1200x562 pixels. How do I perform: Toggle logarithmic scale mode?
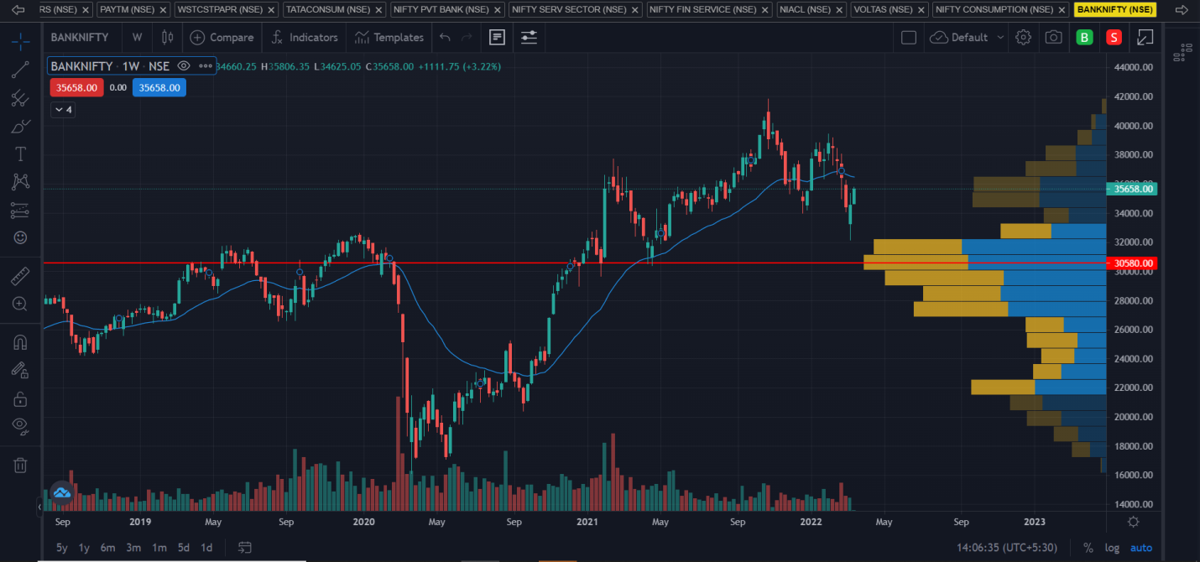[x=1113, y=548]
